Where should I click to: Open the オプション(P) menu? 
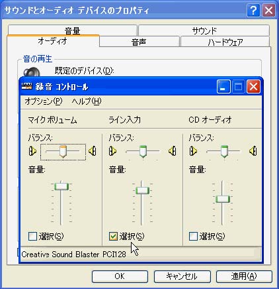[x=44, y=101]
